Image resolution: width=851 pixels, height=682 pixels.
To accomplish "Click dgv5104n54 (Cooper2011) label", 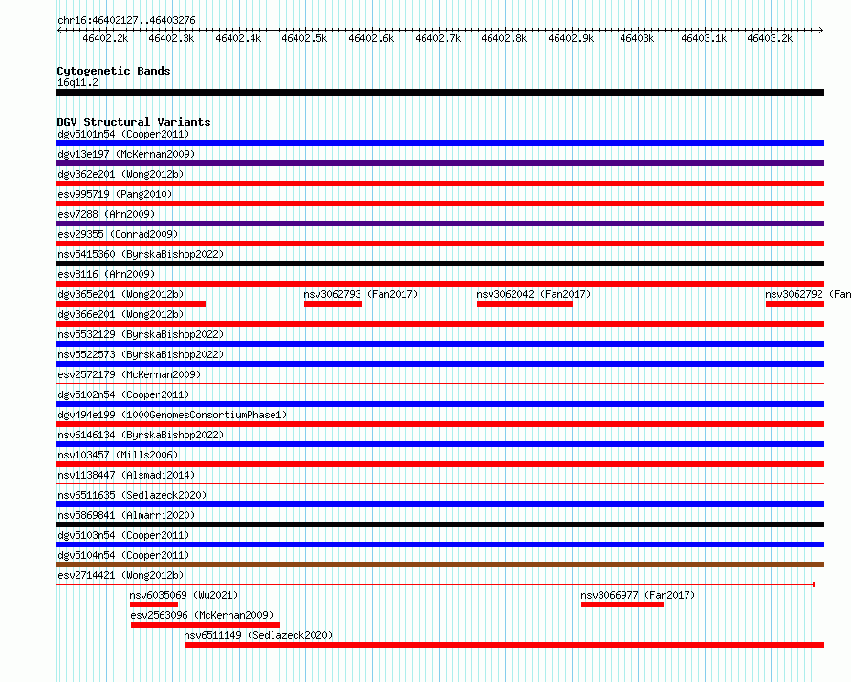I will click(x=123, y=555).
